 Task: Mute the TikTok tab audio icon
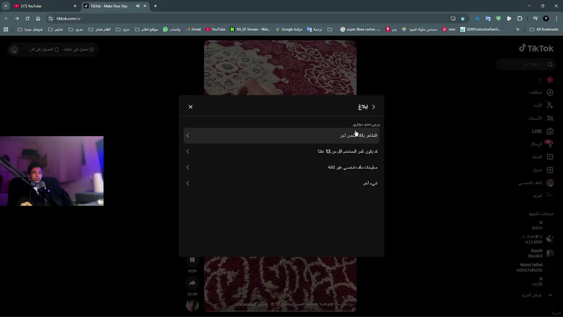coord(138,6)
